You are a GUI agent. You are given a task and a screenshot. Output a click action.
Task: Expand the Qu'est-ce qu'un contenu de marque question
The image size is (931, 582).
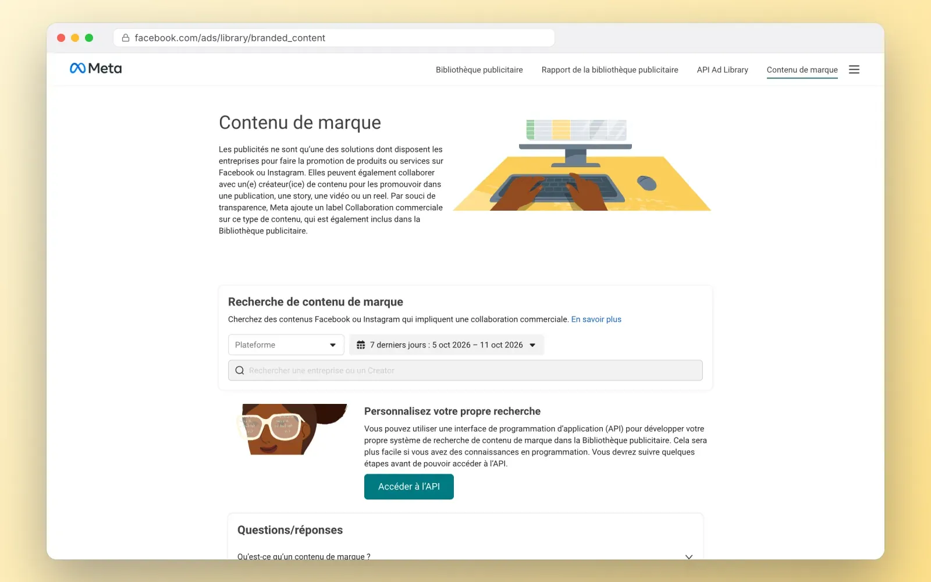[465, 556]
